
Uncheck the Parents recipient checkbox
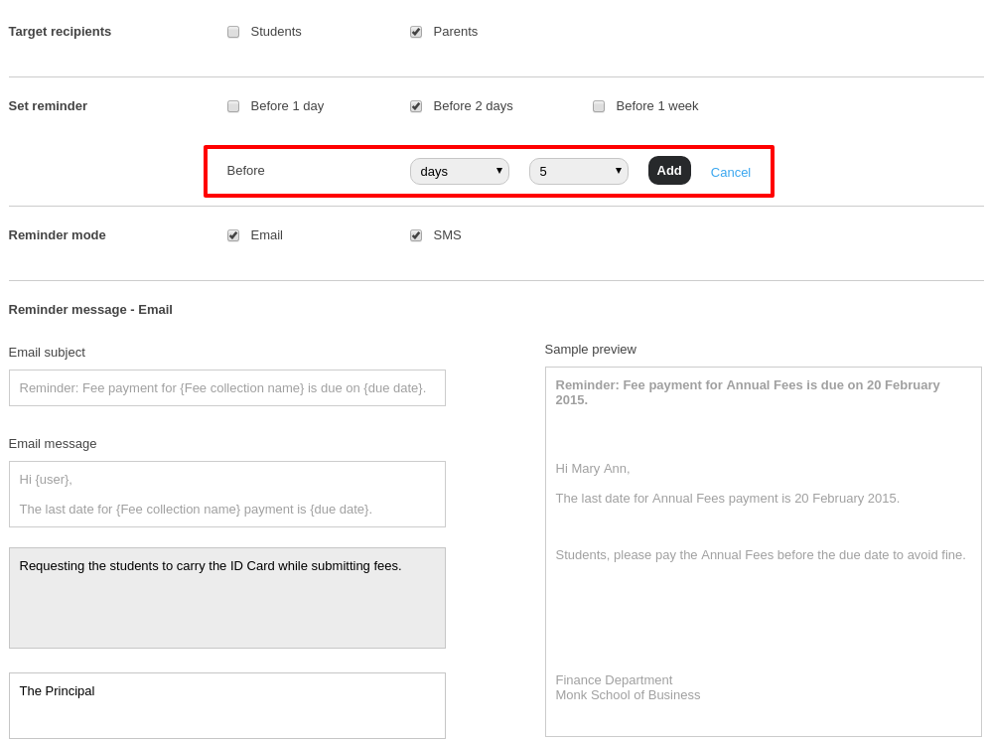[416, 32]
